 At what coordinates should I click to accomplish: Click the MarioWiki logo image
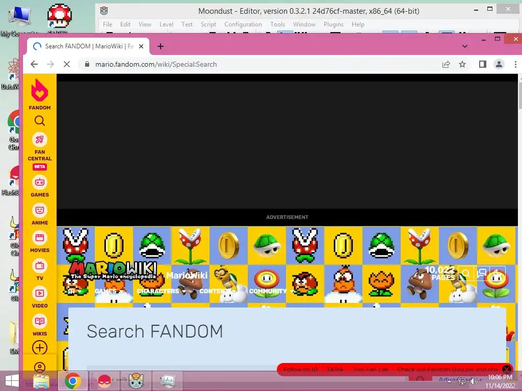tap(113, 270)
